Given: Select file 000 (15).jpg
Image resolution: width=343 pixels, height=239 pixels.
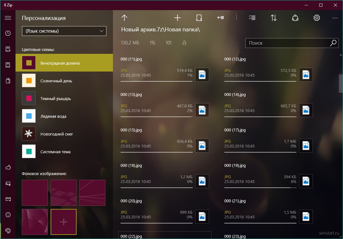Looking at the screenshot, I should pyautogui.click(x=165, y=141).
